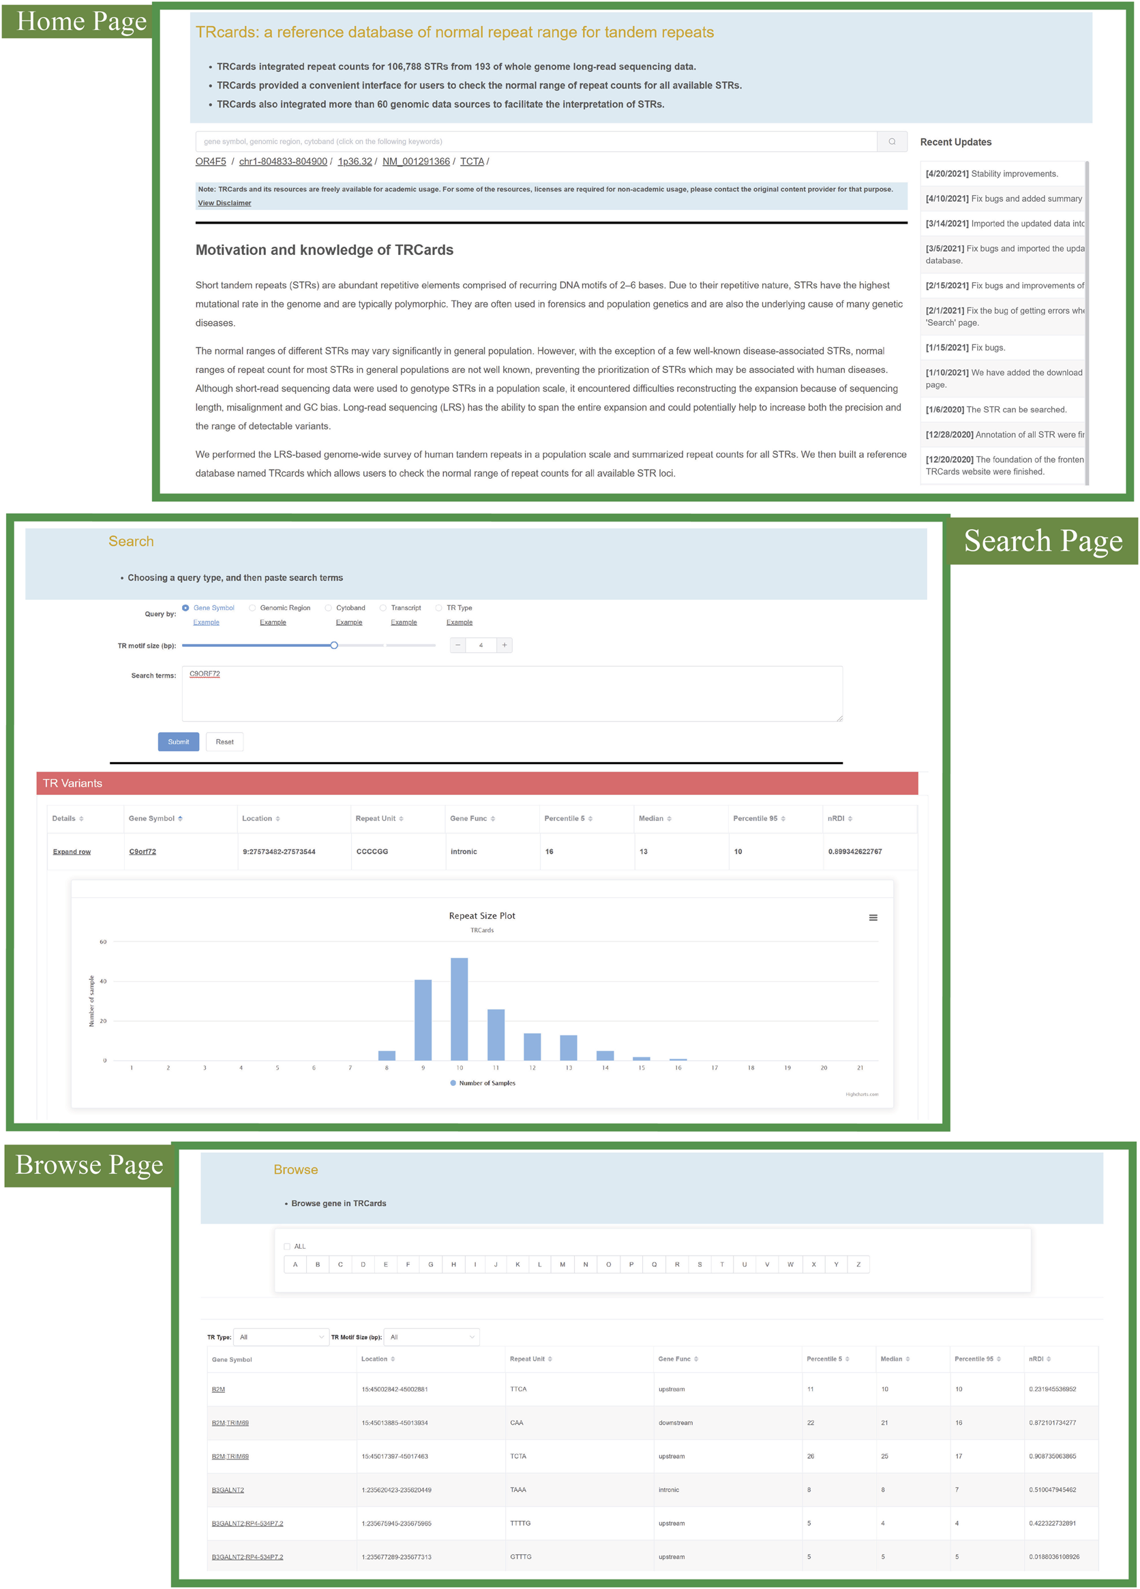Open the TR Type dropdown
This screenshot has width=1140, height=1589.
(x=281, y=1337)
